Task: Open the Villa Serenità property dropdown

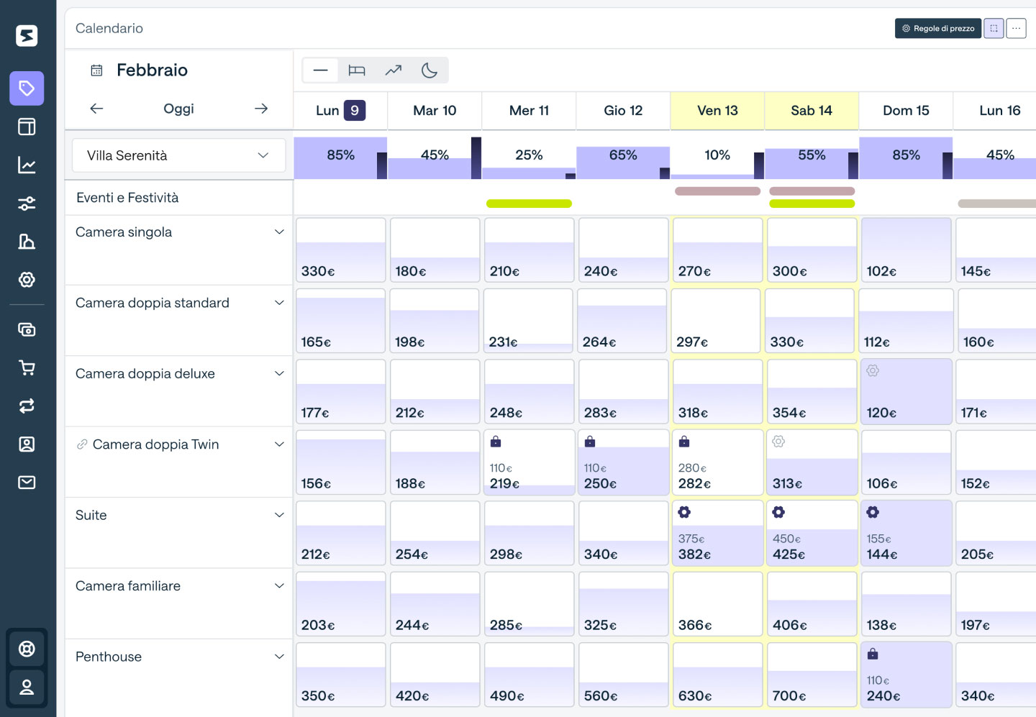Action: pos(178,155)
